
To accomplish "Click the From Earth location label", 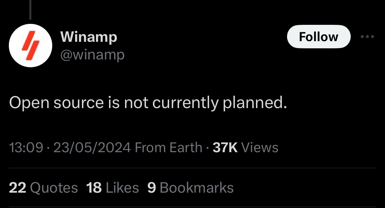I will click(x=168, y=148).
